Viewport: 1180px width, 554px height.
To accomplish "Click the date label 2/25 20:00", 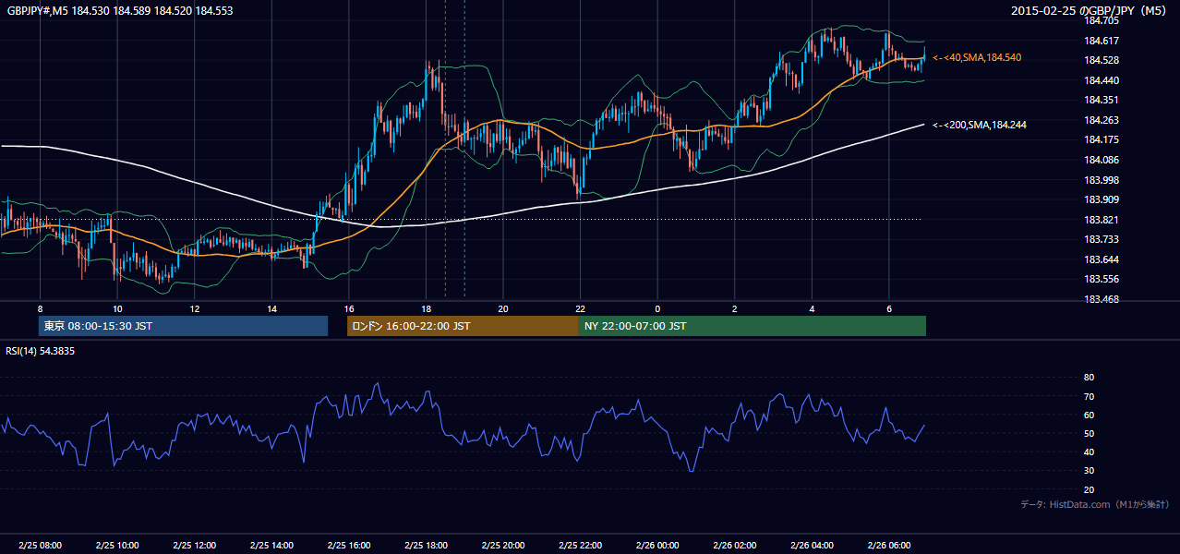I will pyautogui.click(x=503, y=546).
